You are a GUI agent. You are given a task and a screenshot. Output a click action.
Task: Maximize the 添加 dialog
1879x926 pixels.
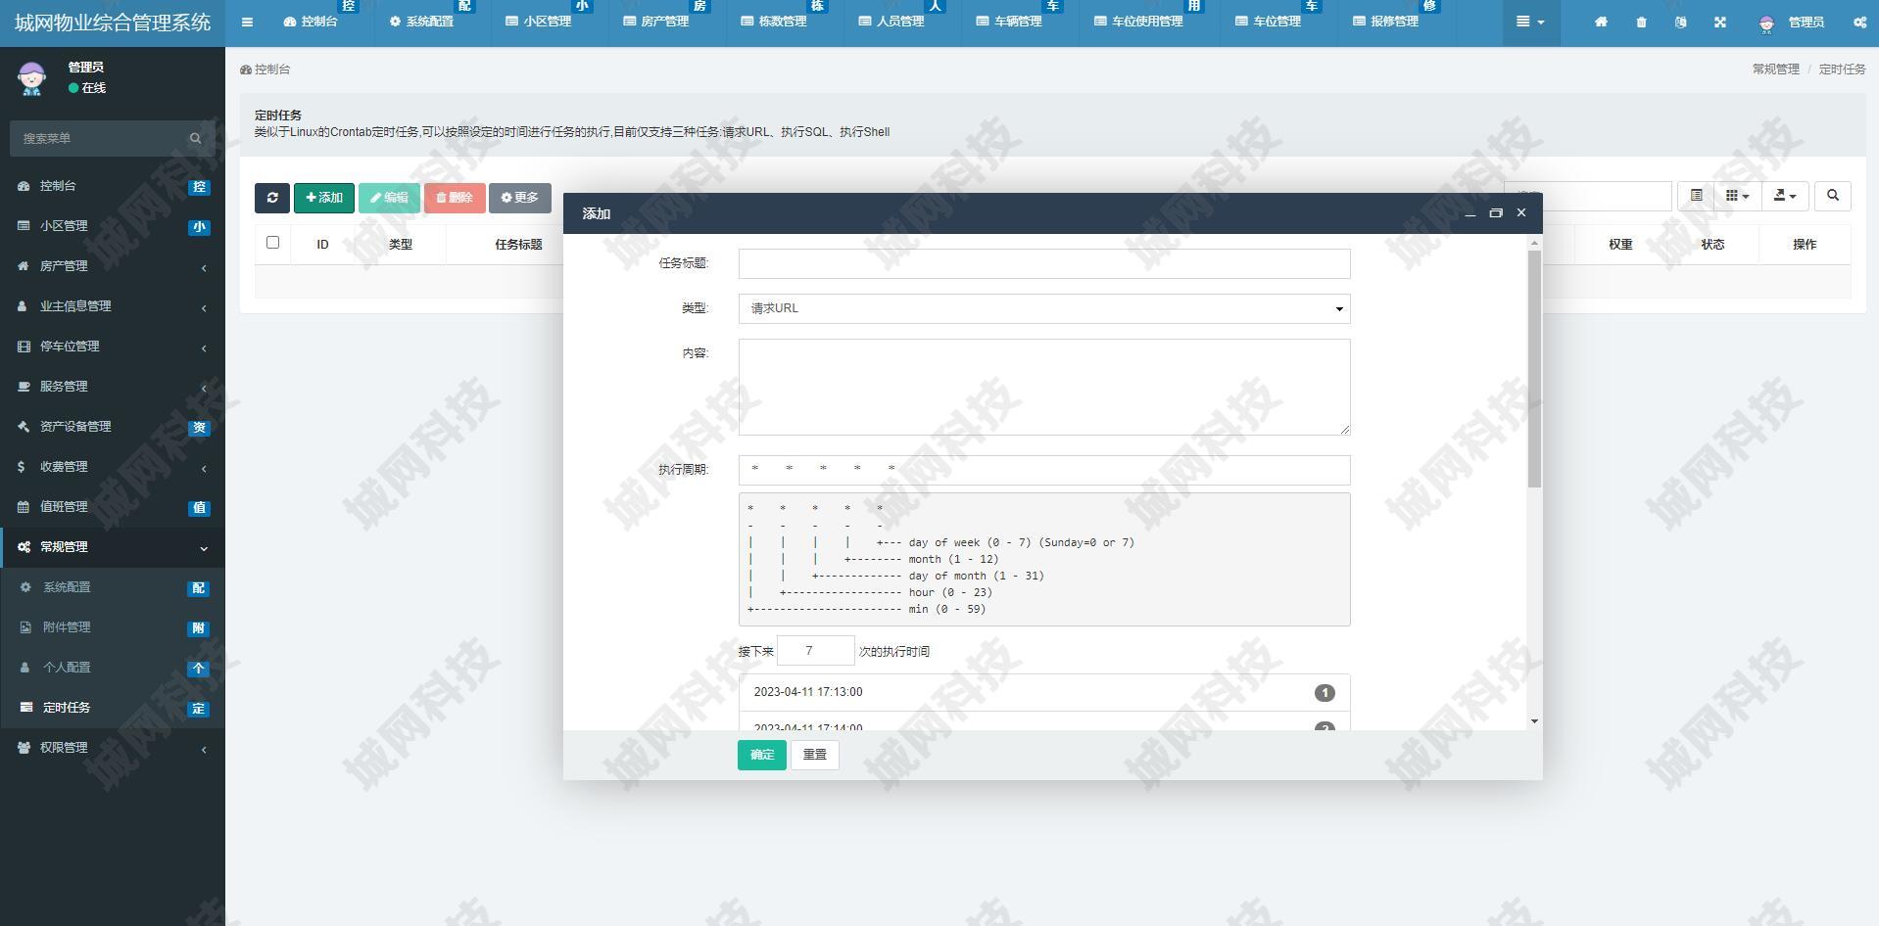pyautogui.click(x=1495, y=212)
